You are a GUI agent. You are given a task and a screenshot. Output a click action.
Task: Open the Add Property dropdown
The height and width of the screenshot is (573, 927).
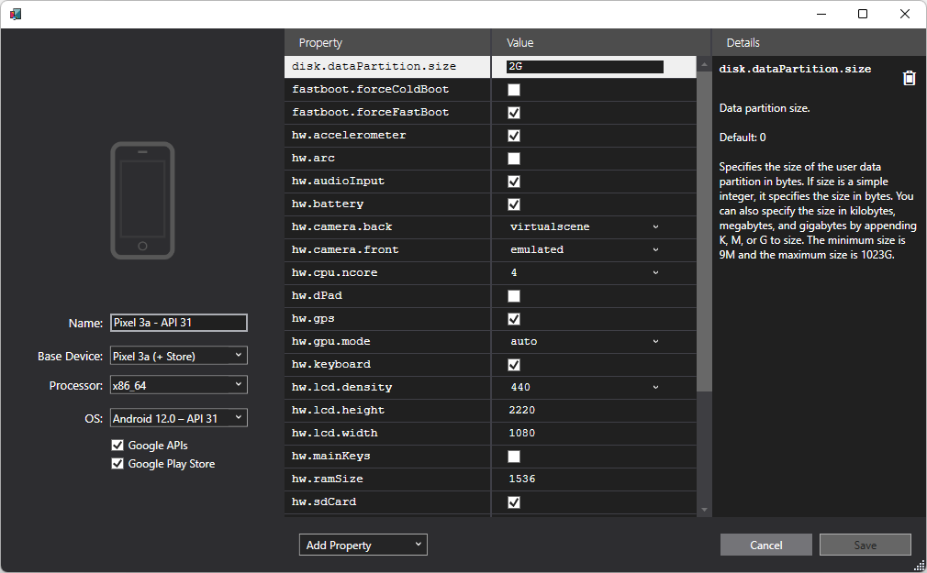tap(363, 545)
